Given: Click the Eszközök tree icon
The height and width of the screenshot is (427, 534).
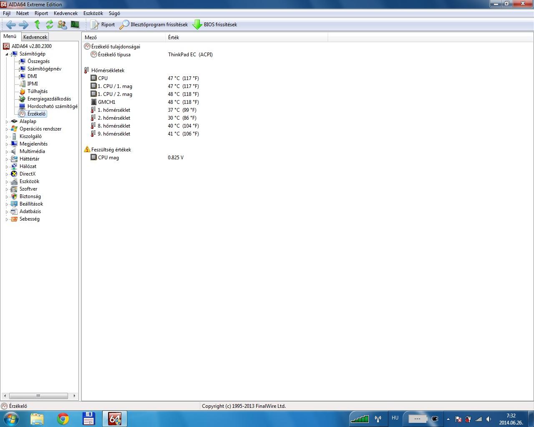Looking at the screenshot, I should [x=14, y=181].
